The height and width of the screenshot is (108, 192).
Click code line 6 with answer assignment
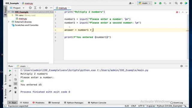click(79, 30)
